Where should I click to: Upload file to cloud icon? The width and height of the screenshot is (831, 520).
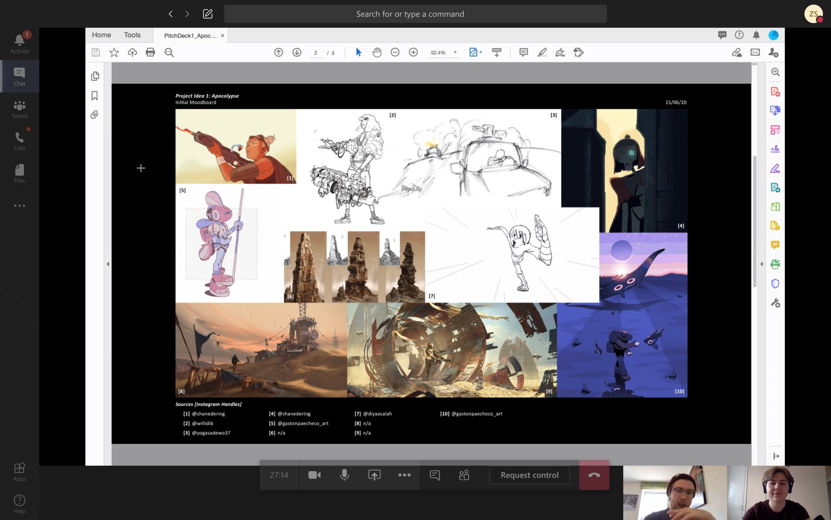pos(132,52)
